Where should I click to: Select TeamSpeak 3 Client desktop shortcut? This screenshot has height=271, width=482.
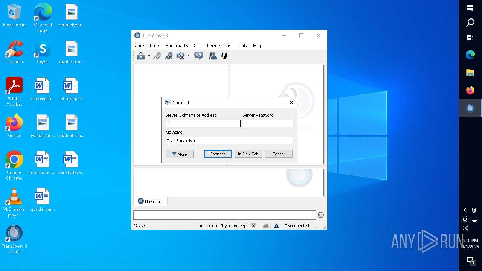[x=14, y=239]
